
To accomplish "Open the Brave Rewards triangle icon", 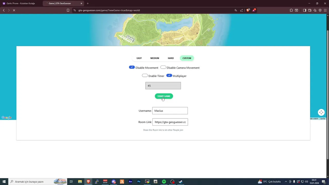I will pyautogui.click(x=254, y=10).
